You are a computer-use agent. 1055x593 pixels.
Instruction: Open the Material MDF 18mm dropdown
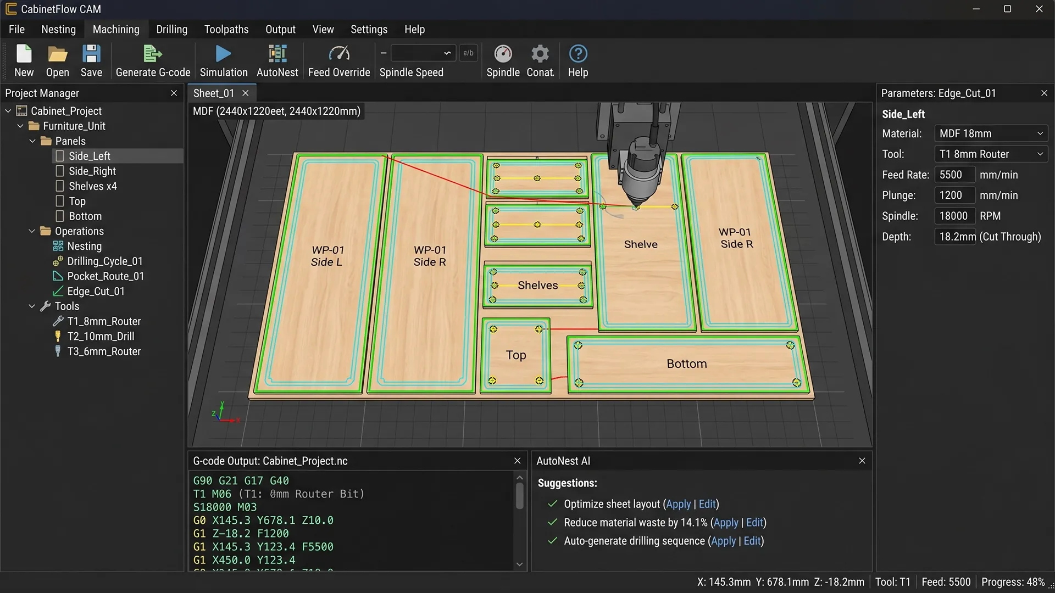coord(991,133)
